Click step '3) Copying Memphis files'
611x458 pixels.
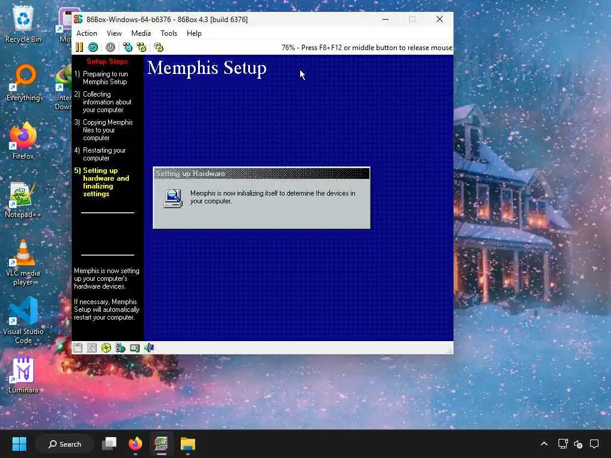(104, 130)
